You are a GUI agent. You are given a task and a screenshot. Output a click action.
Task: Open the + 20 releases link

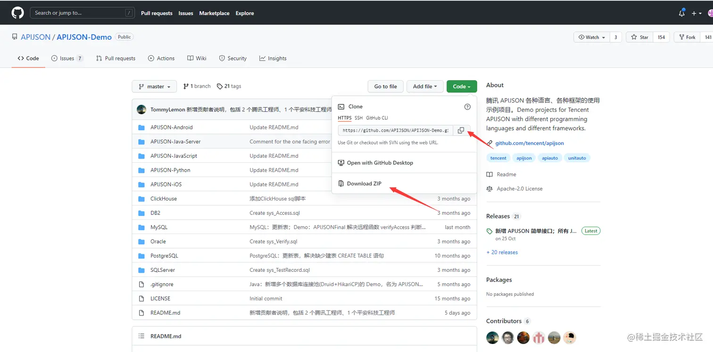coord(502,252)
